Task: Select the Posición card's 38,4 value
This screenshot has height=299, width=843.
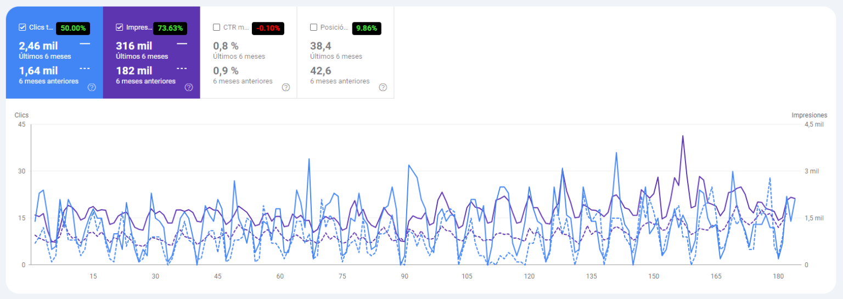Action: [x=320, y=46]
